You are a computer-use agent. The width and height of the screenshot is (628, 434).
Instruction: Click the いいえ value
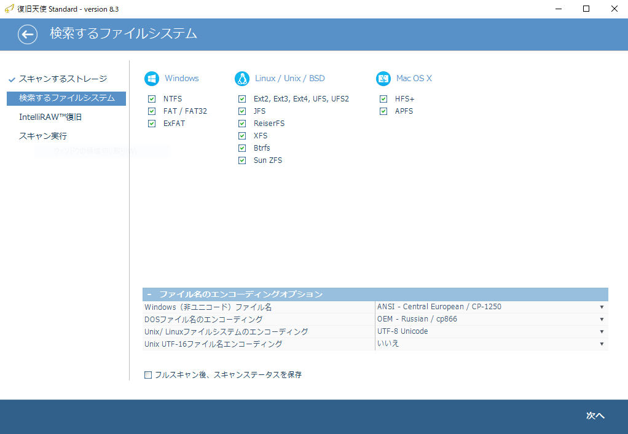point(388,344)
